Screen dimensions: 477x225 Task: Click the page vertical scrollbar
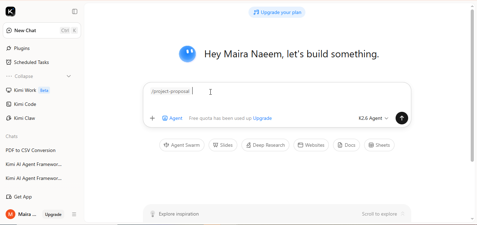coord(472,86)
